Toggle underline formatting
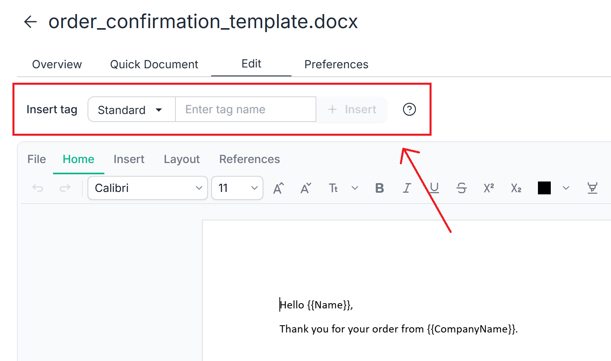611x361 pixels. pos(434,188)
